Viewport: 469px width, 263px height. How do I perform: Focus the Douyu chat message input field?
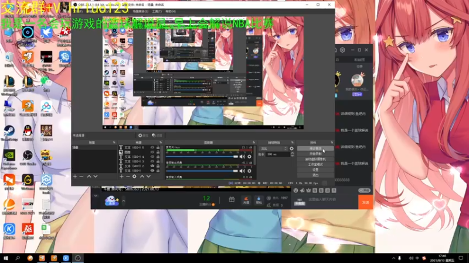click(x=332, y=199)
